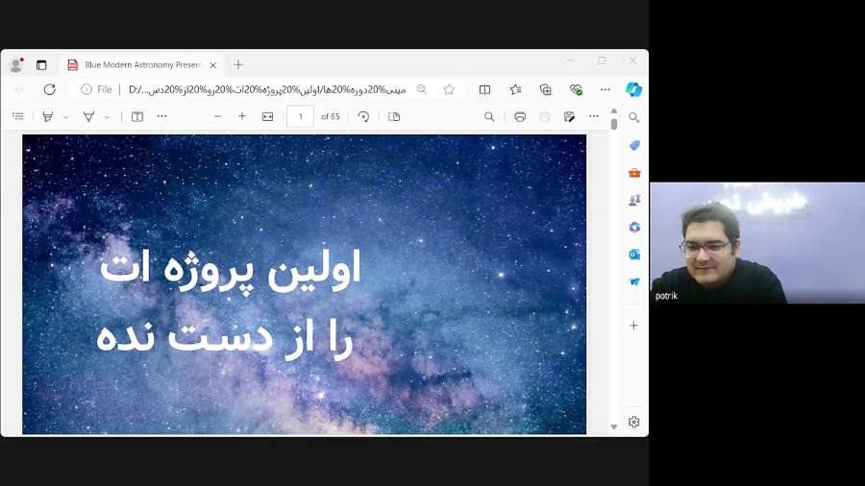Zoom in the PDF with plus
This screenshot has width=865, height=486.
pyautogui.click(x=242, y=116)
